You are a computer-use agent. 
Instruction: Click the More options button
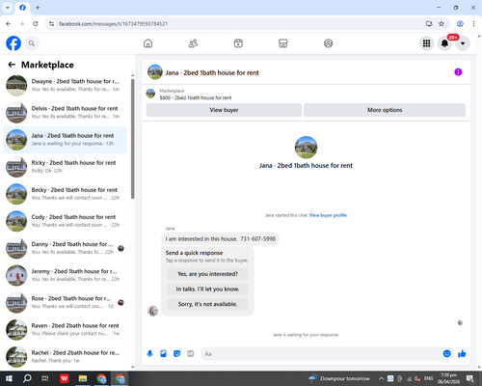coord(385,110)
